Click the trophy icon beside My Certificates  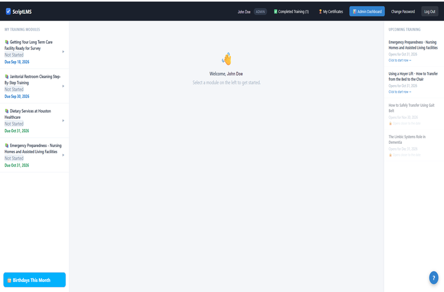tap(320, 12)
